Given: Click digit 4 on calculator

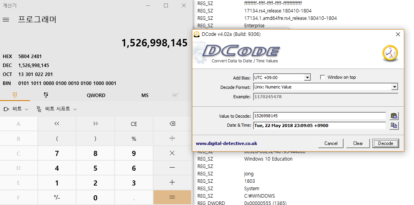Looking at the screenshot, I should click(x=57, y=168).
